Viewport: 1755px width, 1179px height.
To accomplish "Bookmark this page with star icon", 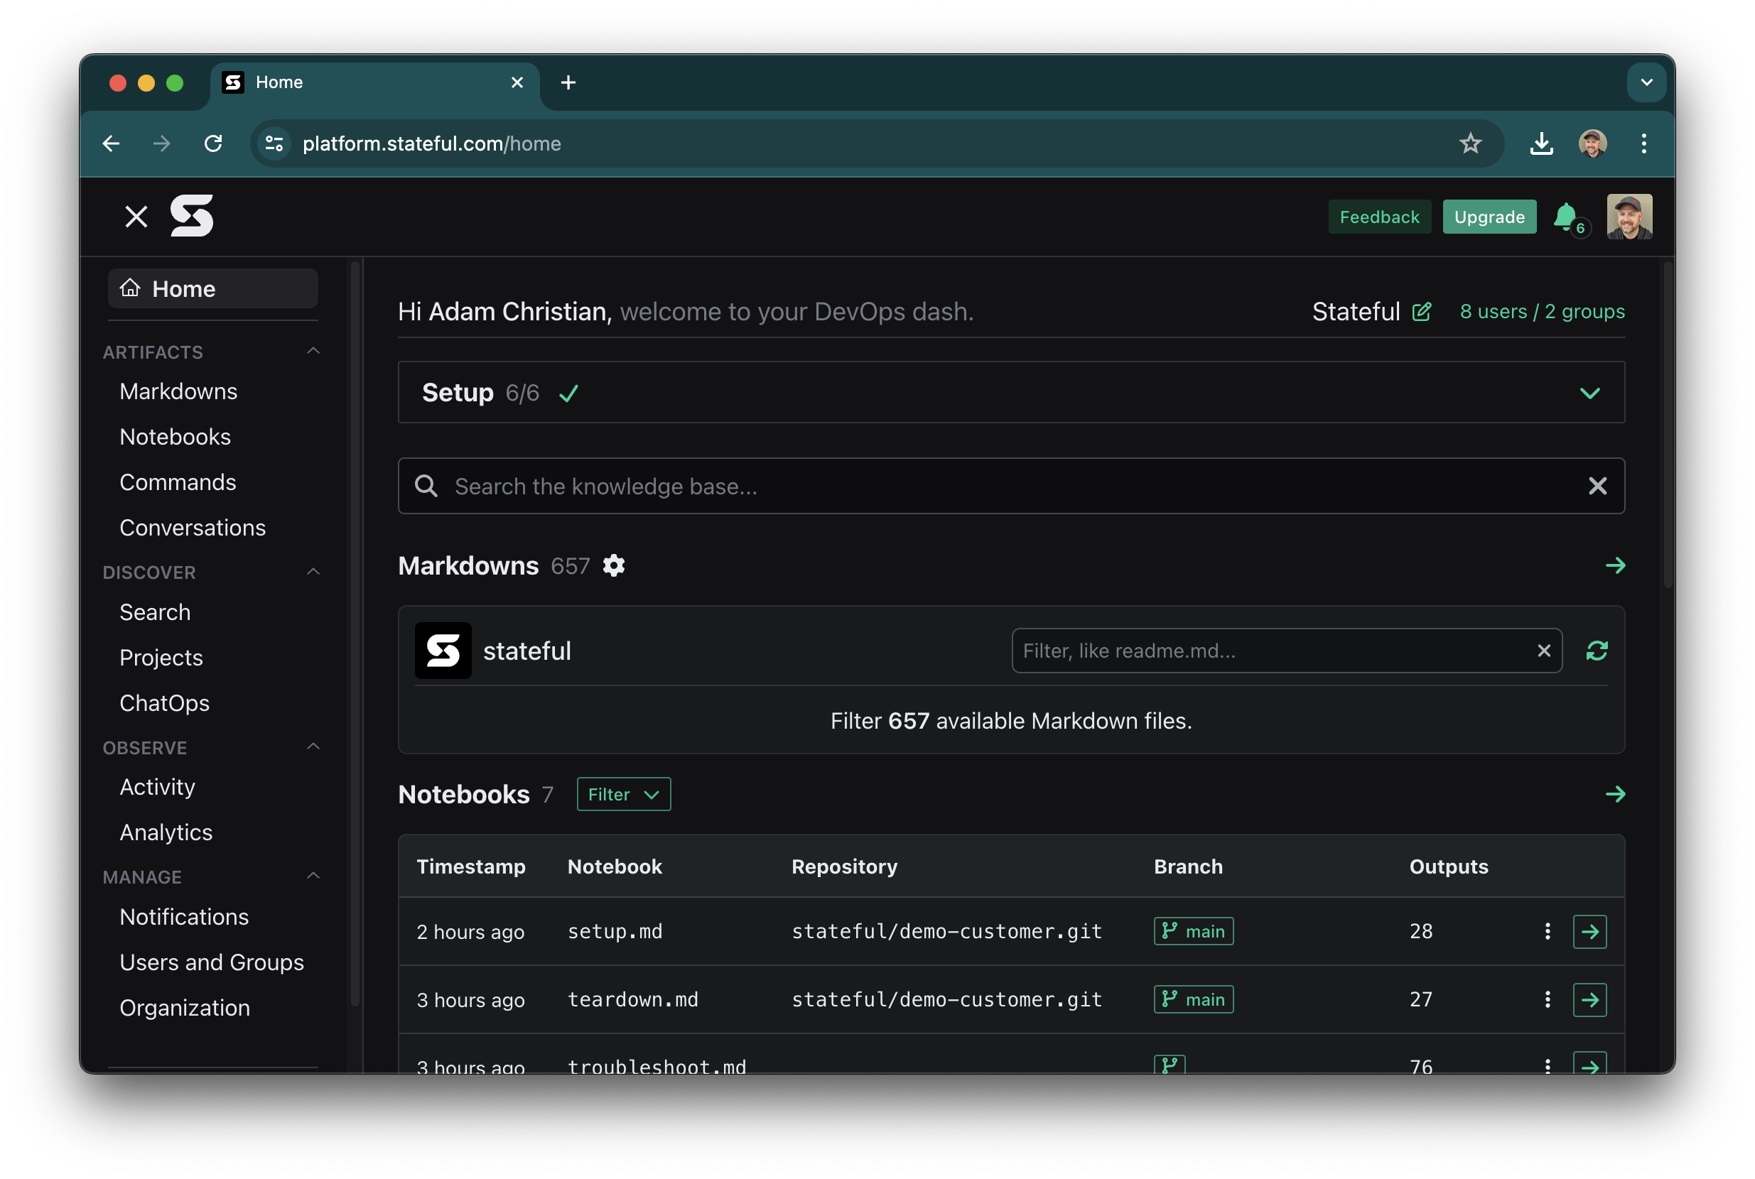I will [1470, 143].
